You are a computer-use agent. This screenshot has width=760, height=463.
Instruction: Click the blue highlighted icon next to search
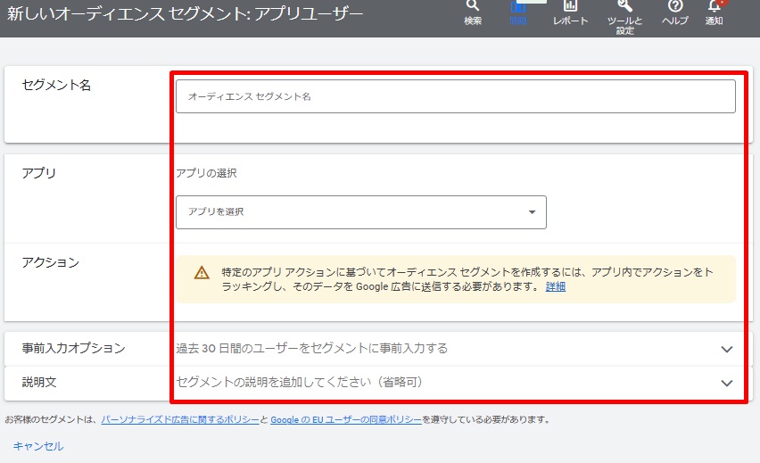click(x=518, y=8)
